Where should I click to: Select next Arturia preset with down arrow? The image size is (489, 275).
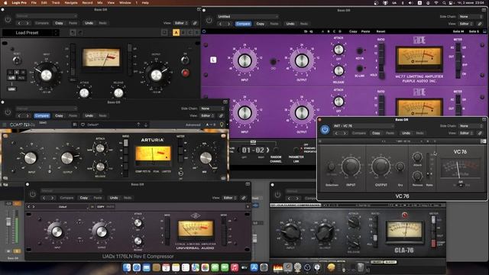pos(146,125)
